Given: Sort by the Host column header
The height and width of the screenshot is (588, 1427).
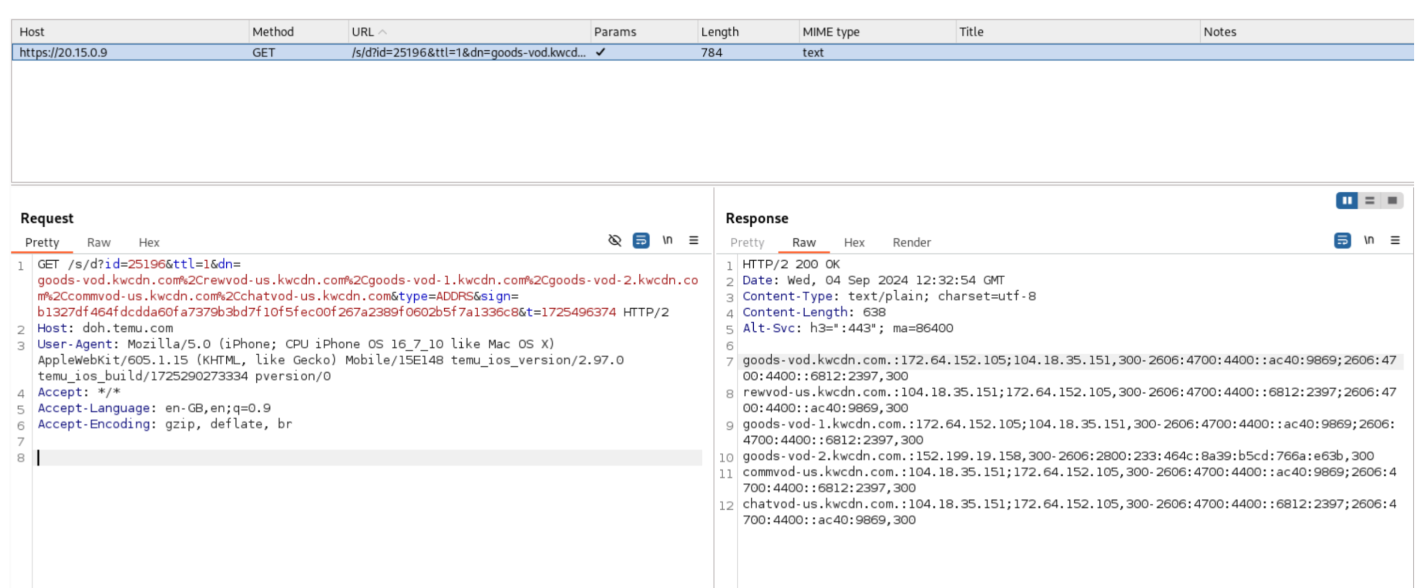Looking at the screenshot, I should click(32, 32).
